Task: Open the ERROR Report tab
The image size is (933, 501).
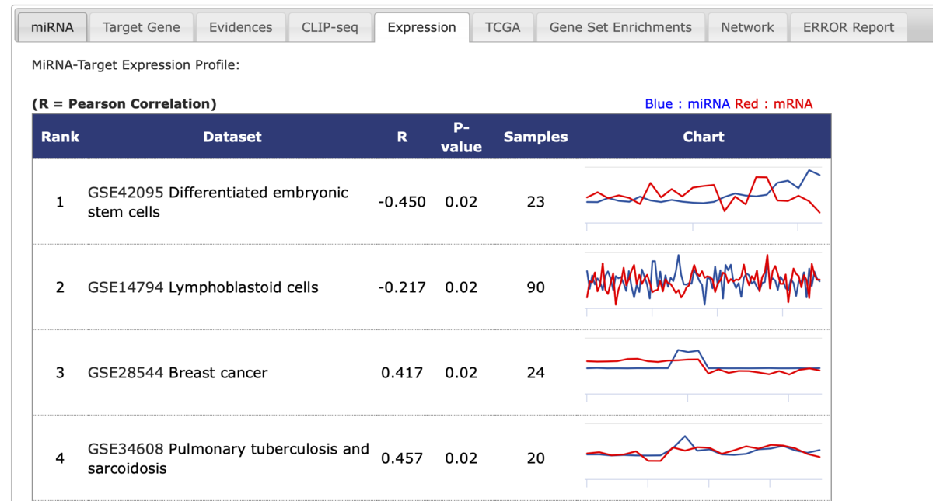Action: [x=848, y=27]
